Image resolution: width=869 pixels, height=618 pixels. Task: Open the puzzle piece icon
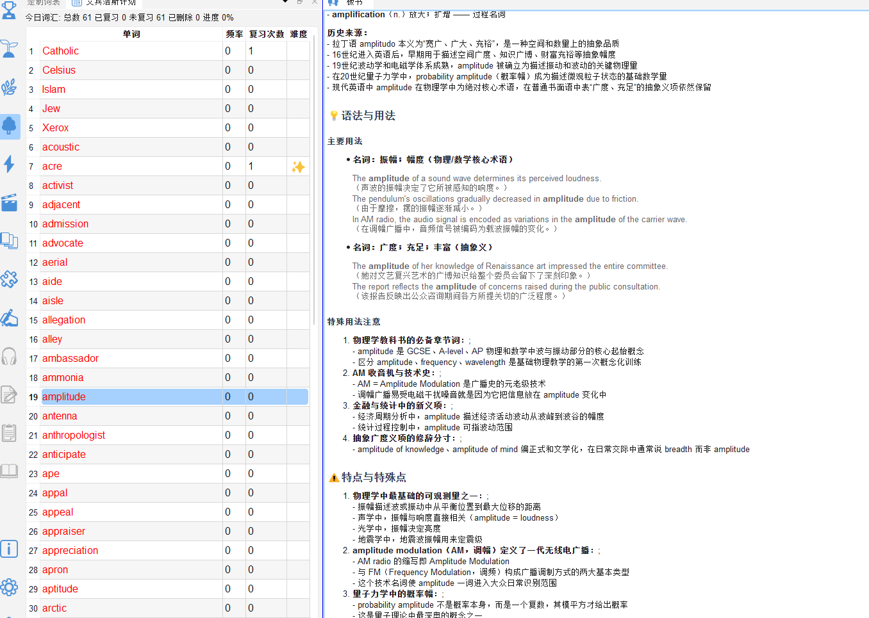point(9,279)
